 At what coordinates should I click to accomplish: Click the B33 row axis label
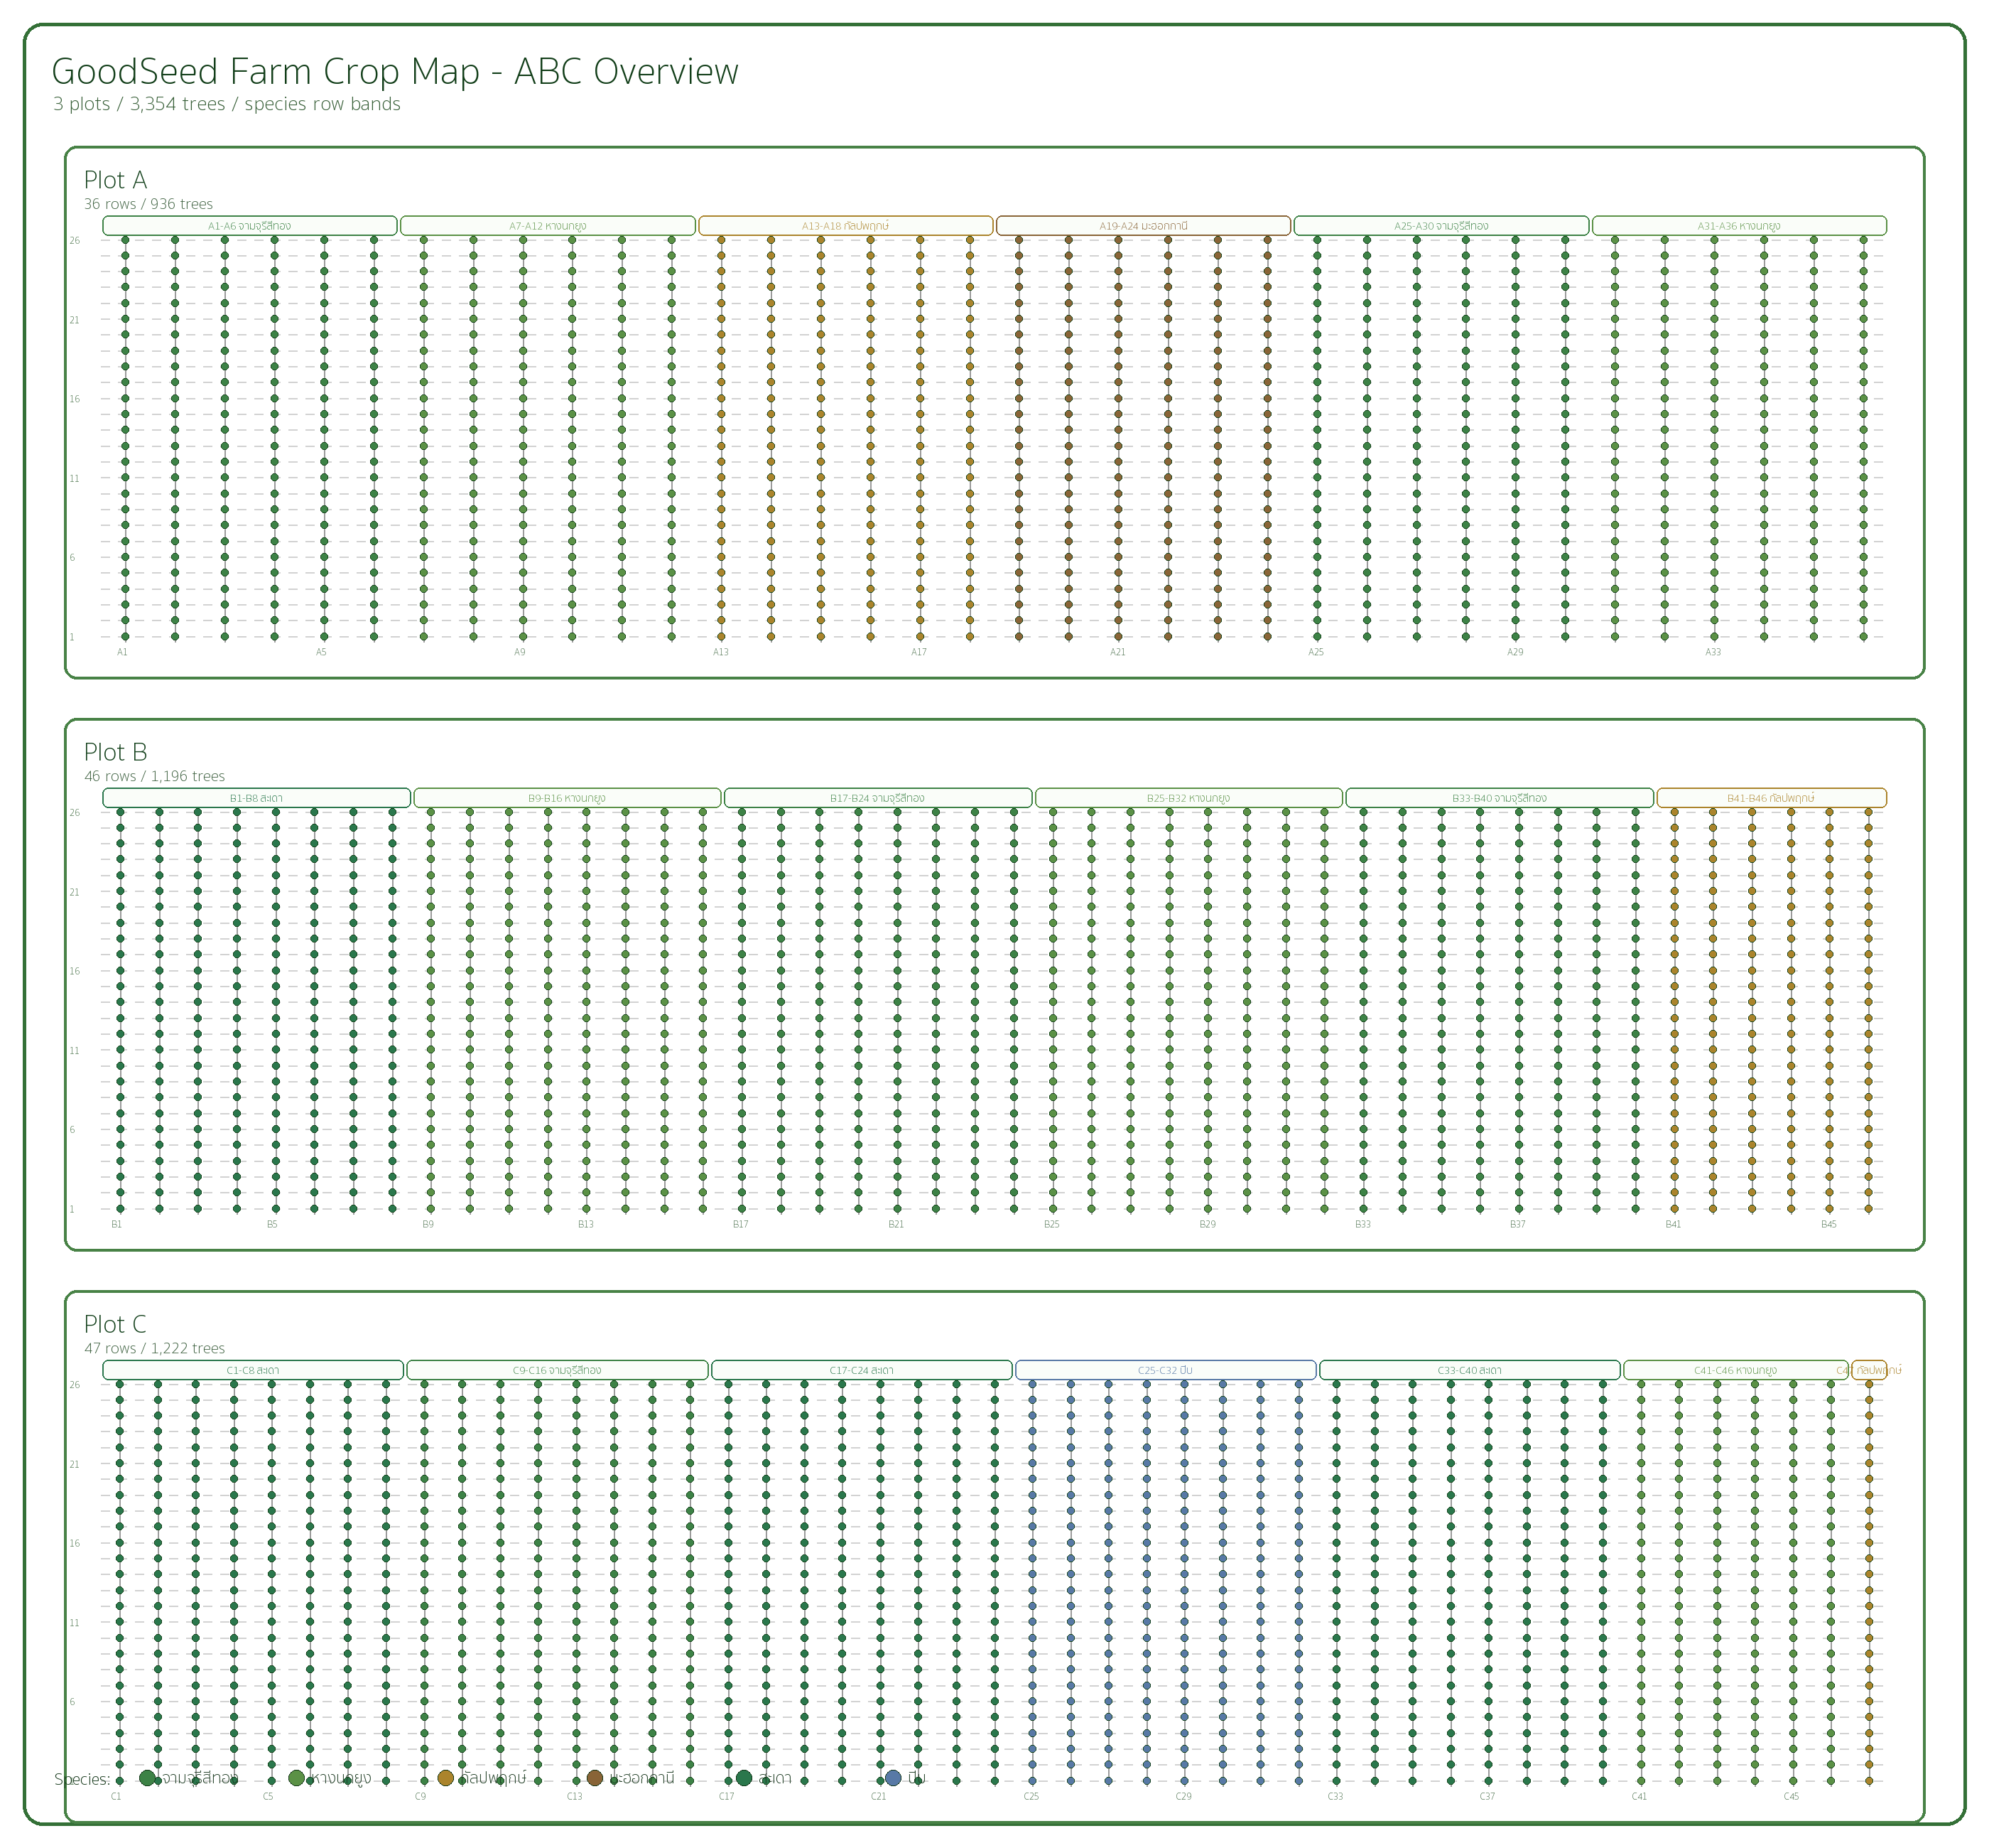click(1362, 1224)
